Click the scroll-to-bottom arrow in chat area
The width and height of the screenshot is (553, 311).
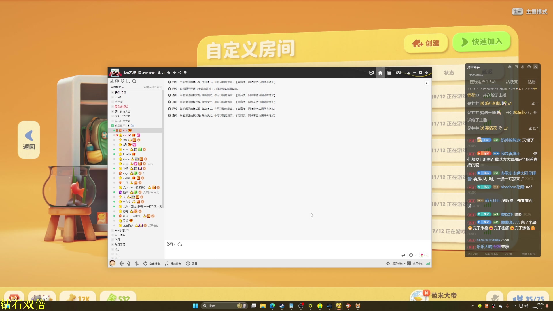[x=427, y=83]
